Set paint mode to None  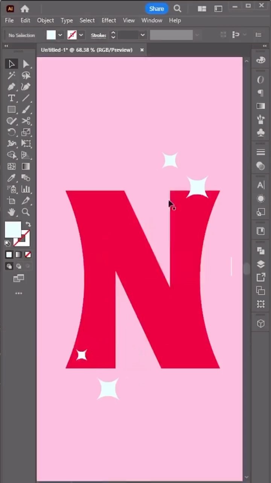click(28, 255)
